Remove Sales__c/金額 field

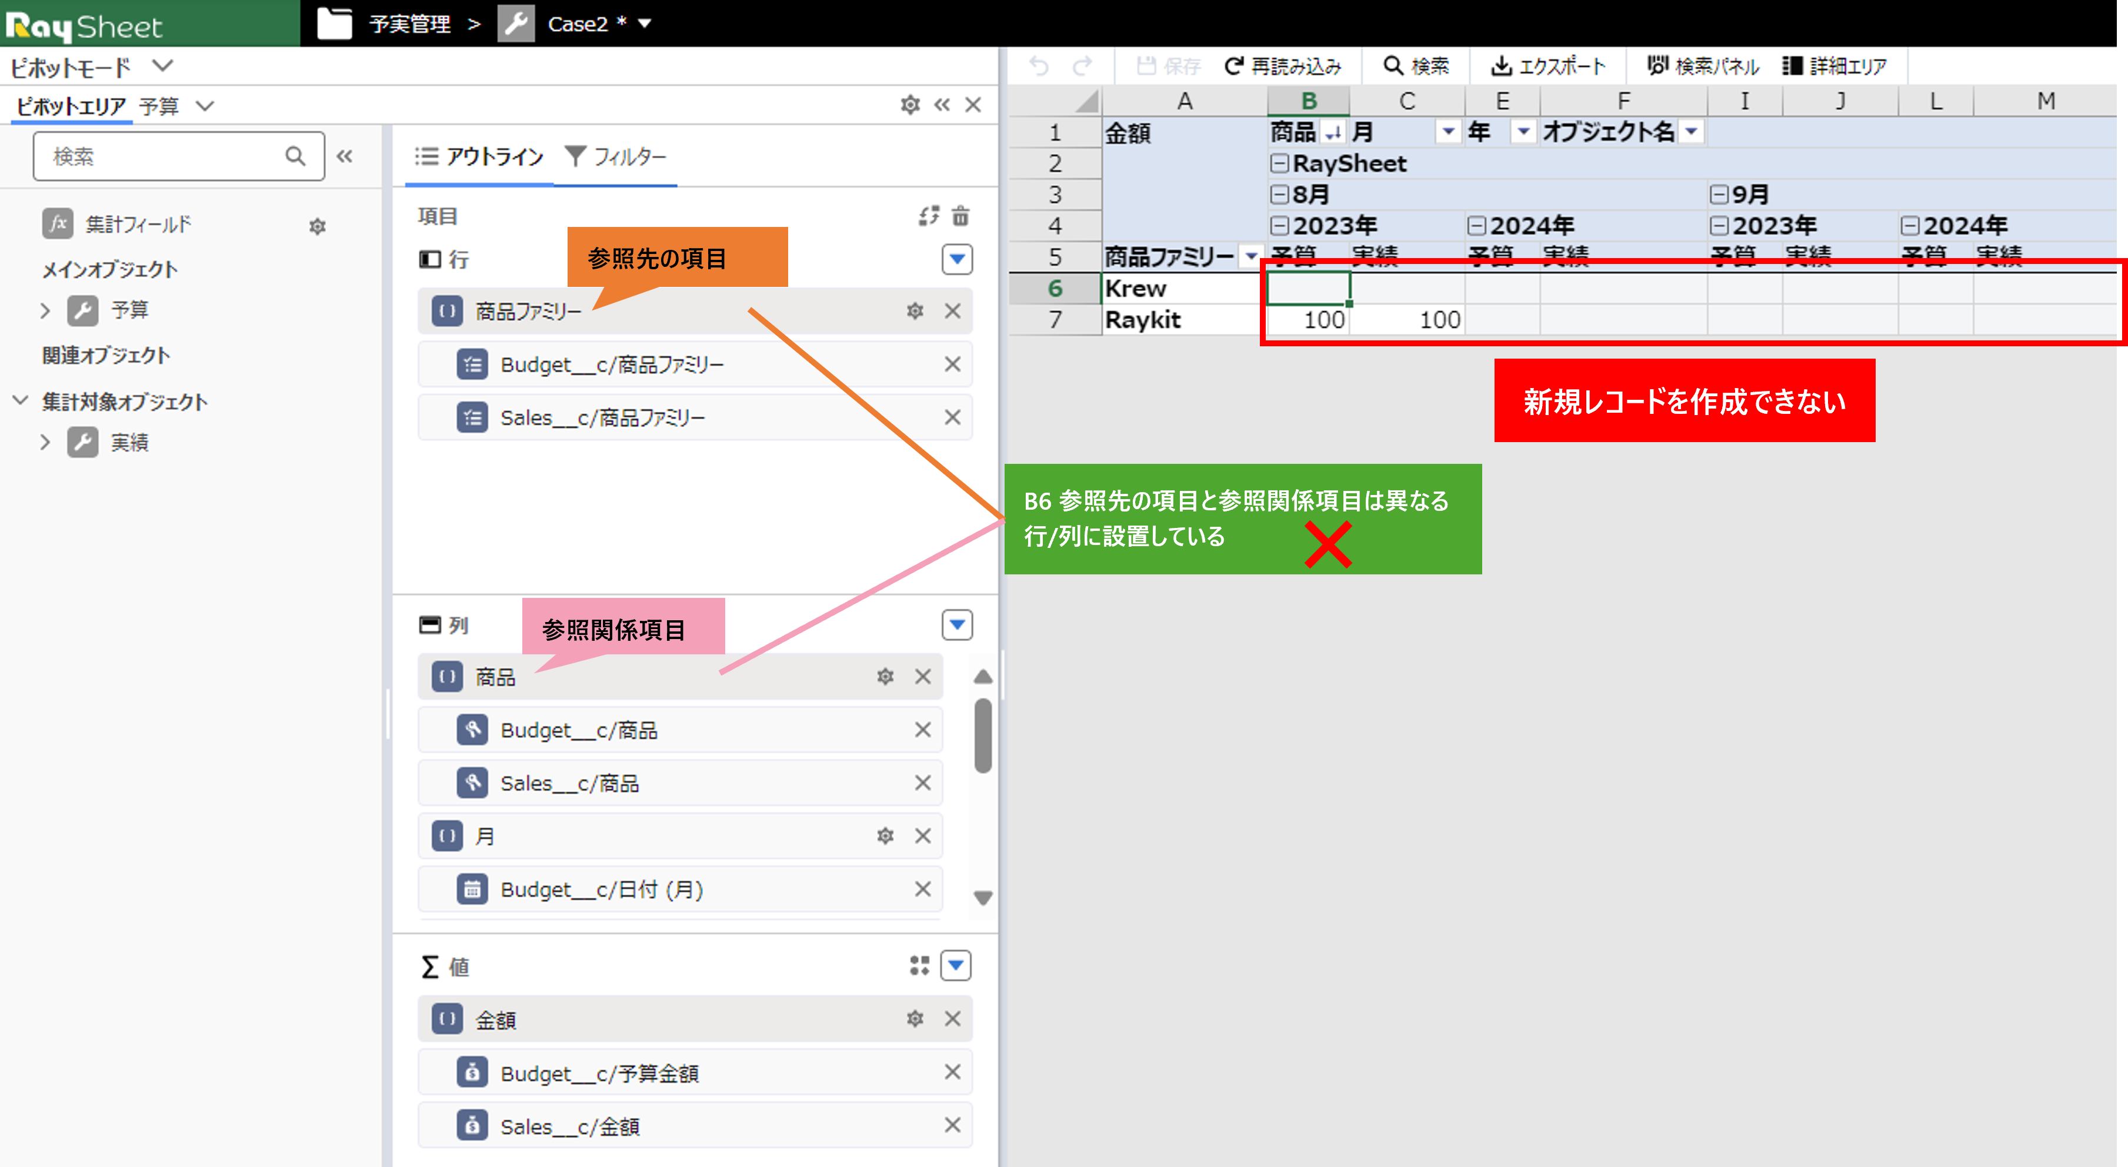[x=952, y=1126]
